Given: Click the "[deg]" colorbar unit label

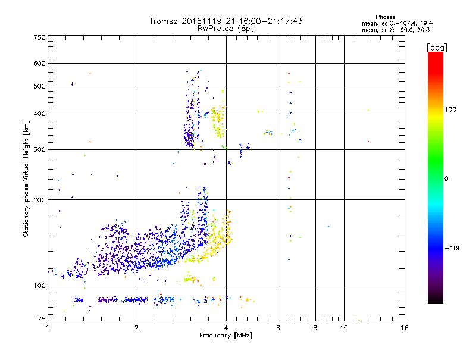Looking at the screenshot, I should click(437, 48).
